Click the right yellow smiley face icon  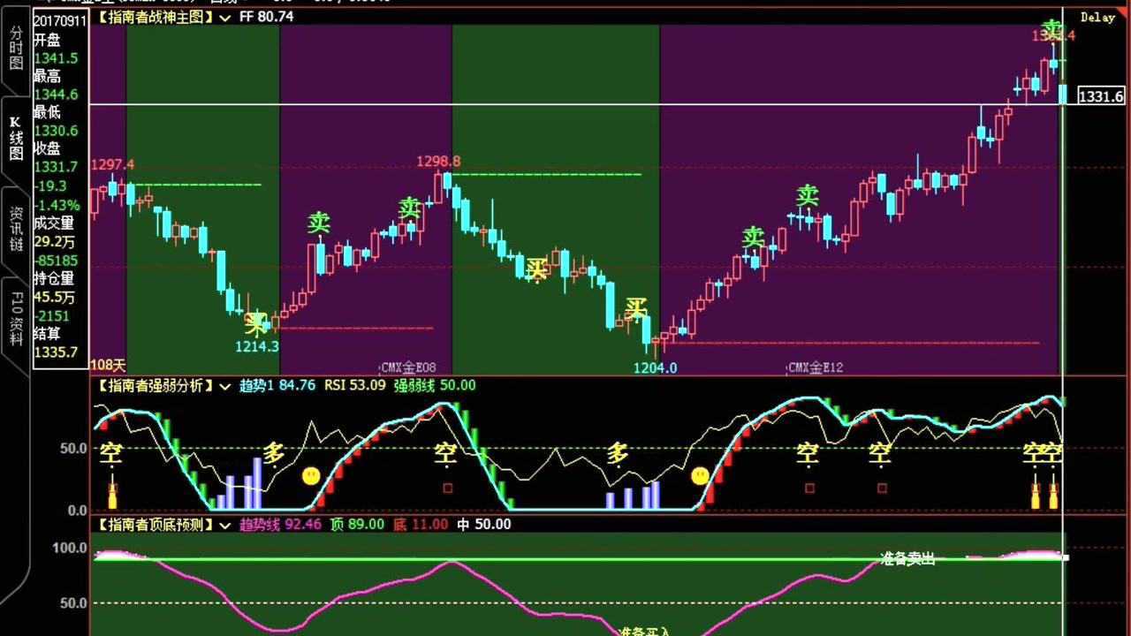click(700, 476)
